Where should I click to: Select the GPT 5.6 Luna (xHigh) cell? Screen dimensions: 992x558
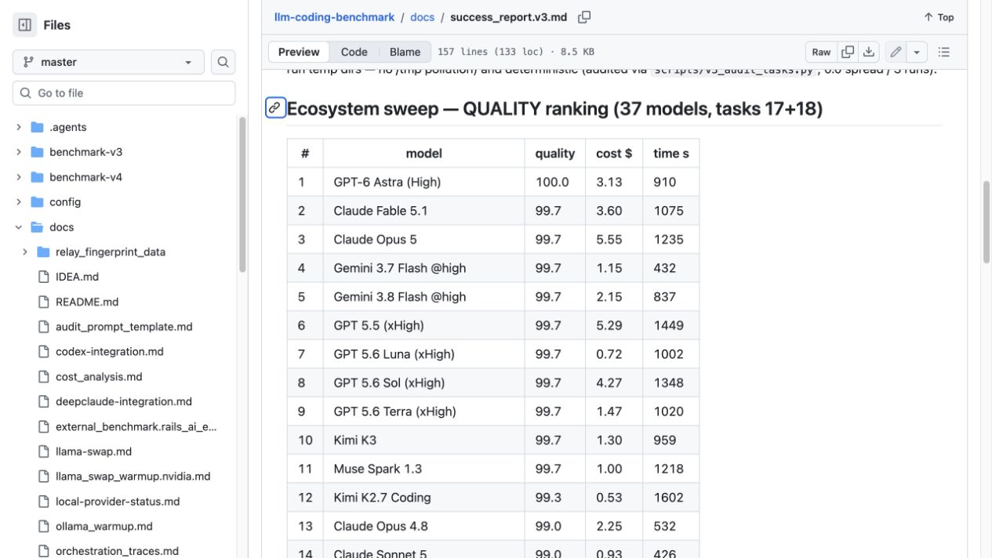point(424,353)
